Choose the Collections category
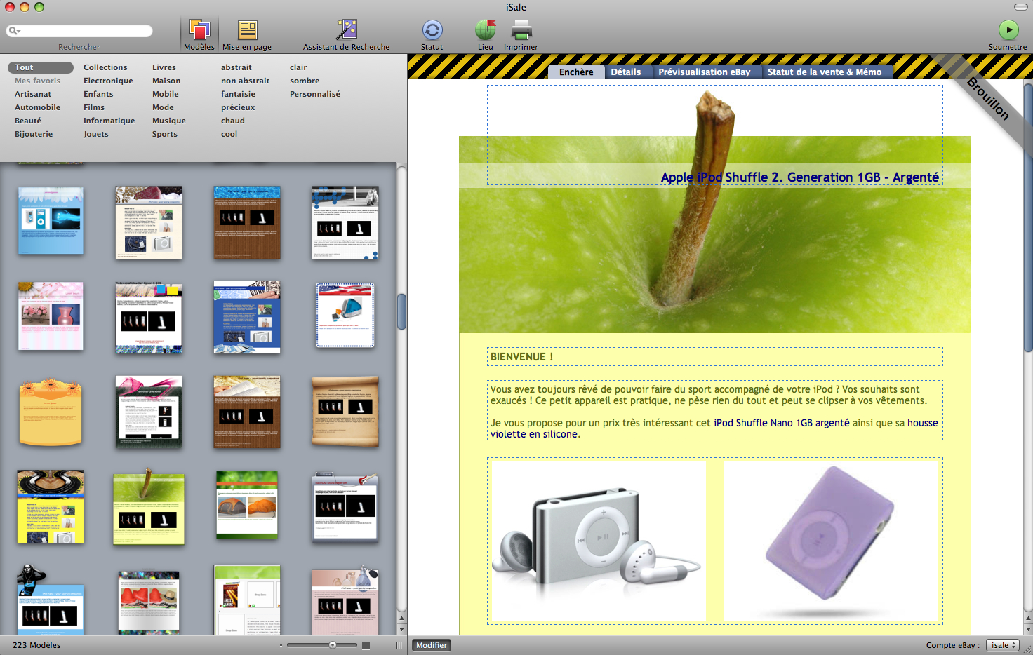 click(105, 67)
